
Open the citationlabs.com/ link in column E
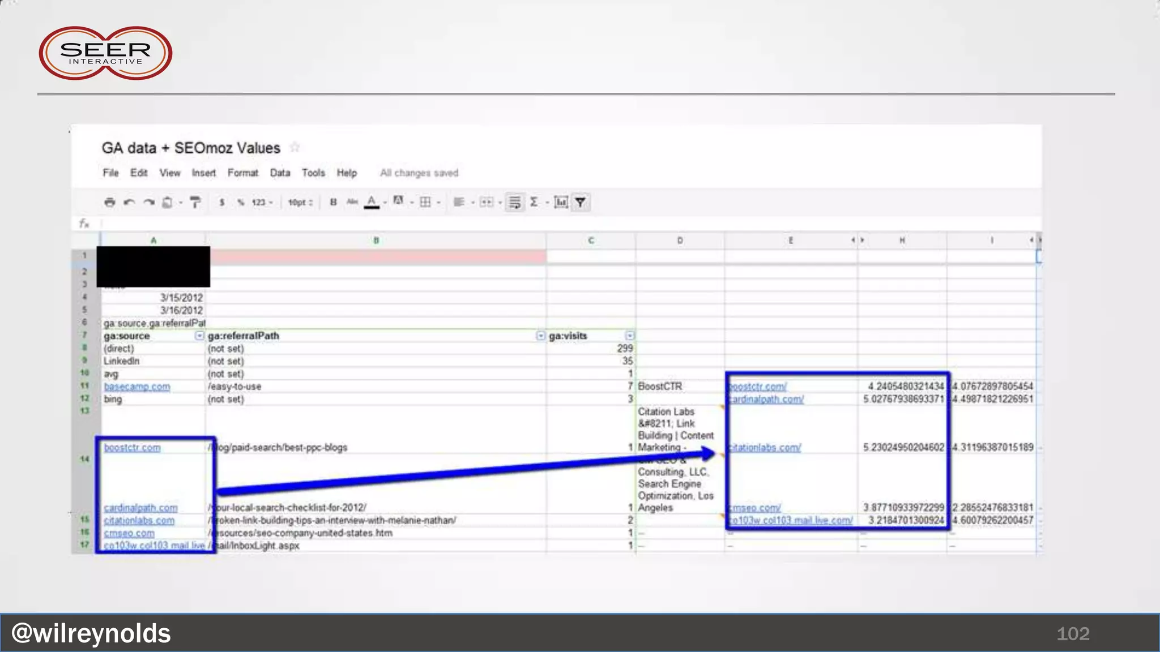click(x=765, y=447)
